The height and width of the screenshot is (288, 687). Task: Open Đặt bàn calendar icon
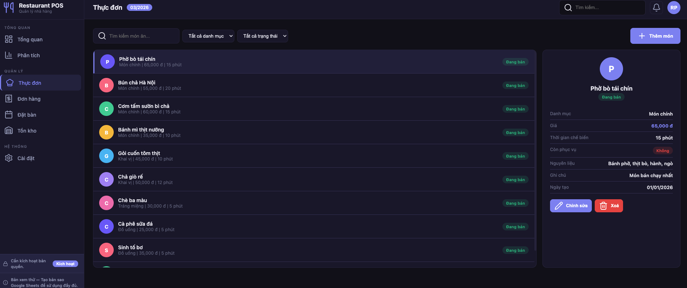(9, 115)
